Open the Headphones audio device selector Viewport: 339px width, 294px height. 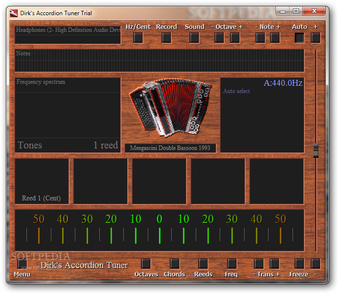point(68,35)
